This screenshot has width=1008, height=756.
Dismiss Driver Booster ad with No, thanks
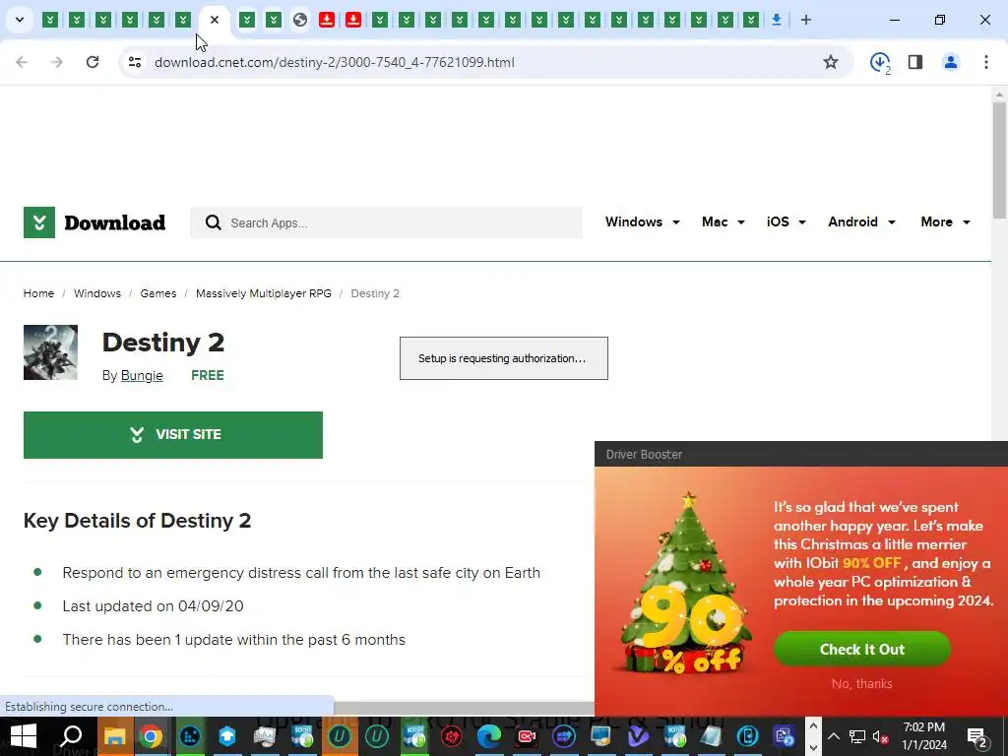[x=862, y=683]
